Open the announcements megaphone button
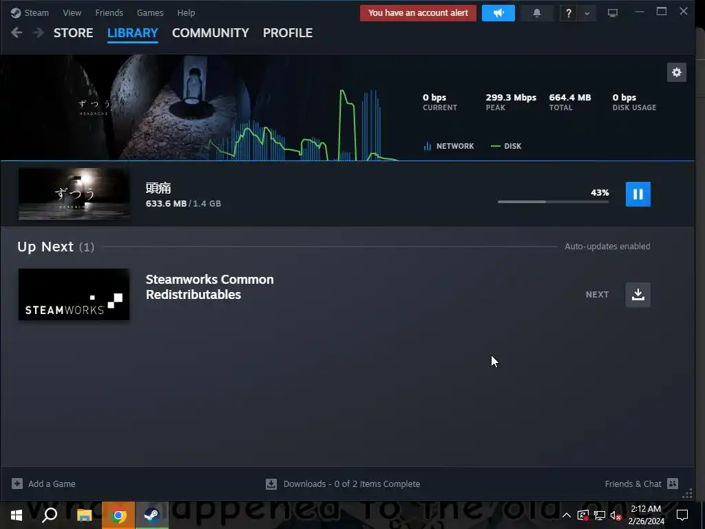705x529 pixels. 498,13
